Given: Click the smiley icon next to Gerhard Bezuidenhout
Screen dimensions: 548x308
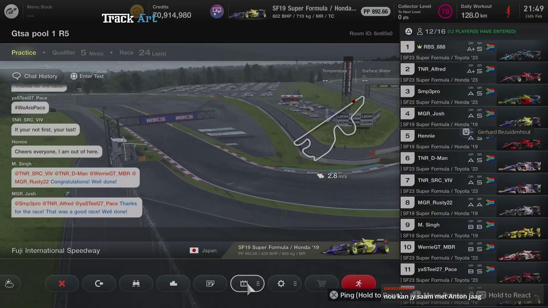Looking at the screenshot, I should [466, 132].
